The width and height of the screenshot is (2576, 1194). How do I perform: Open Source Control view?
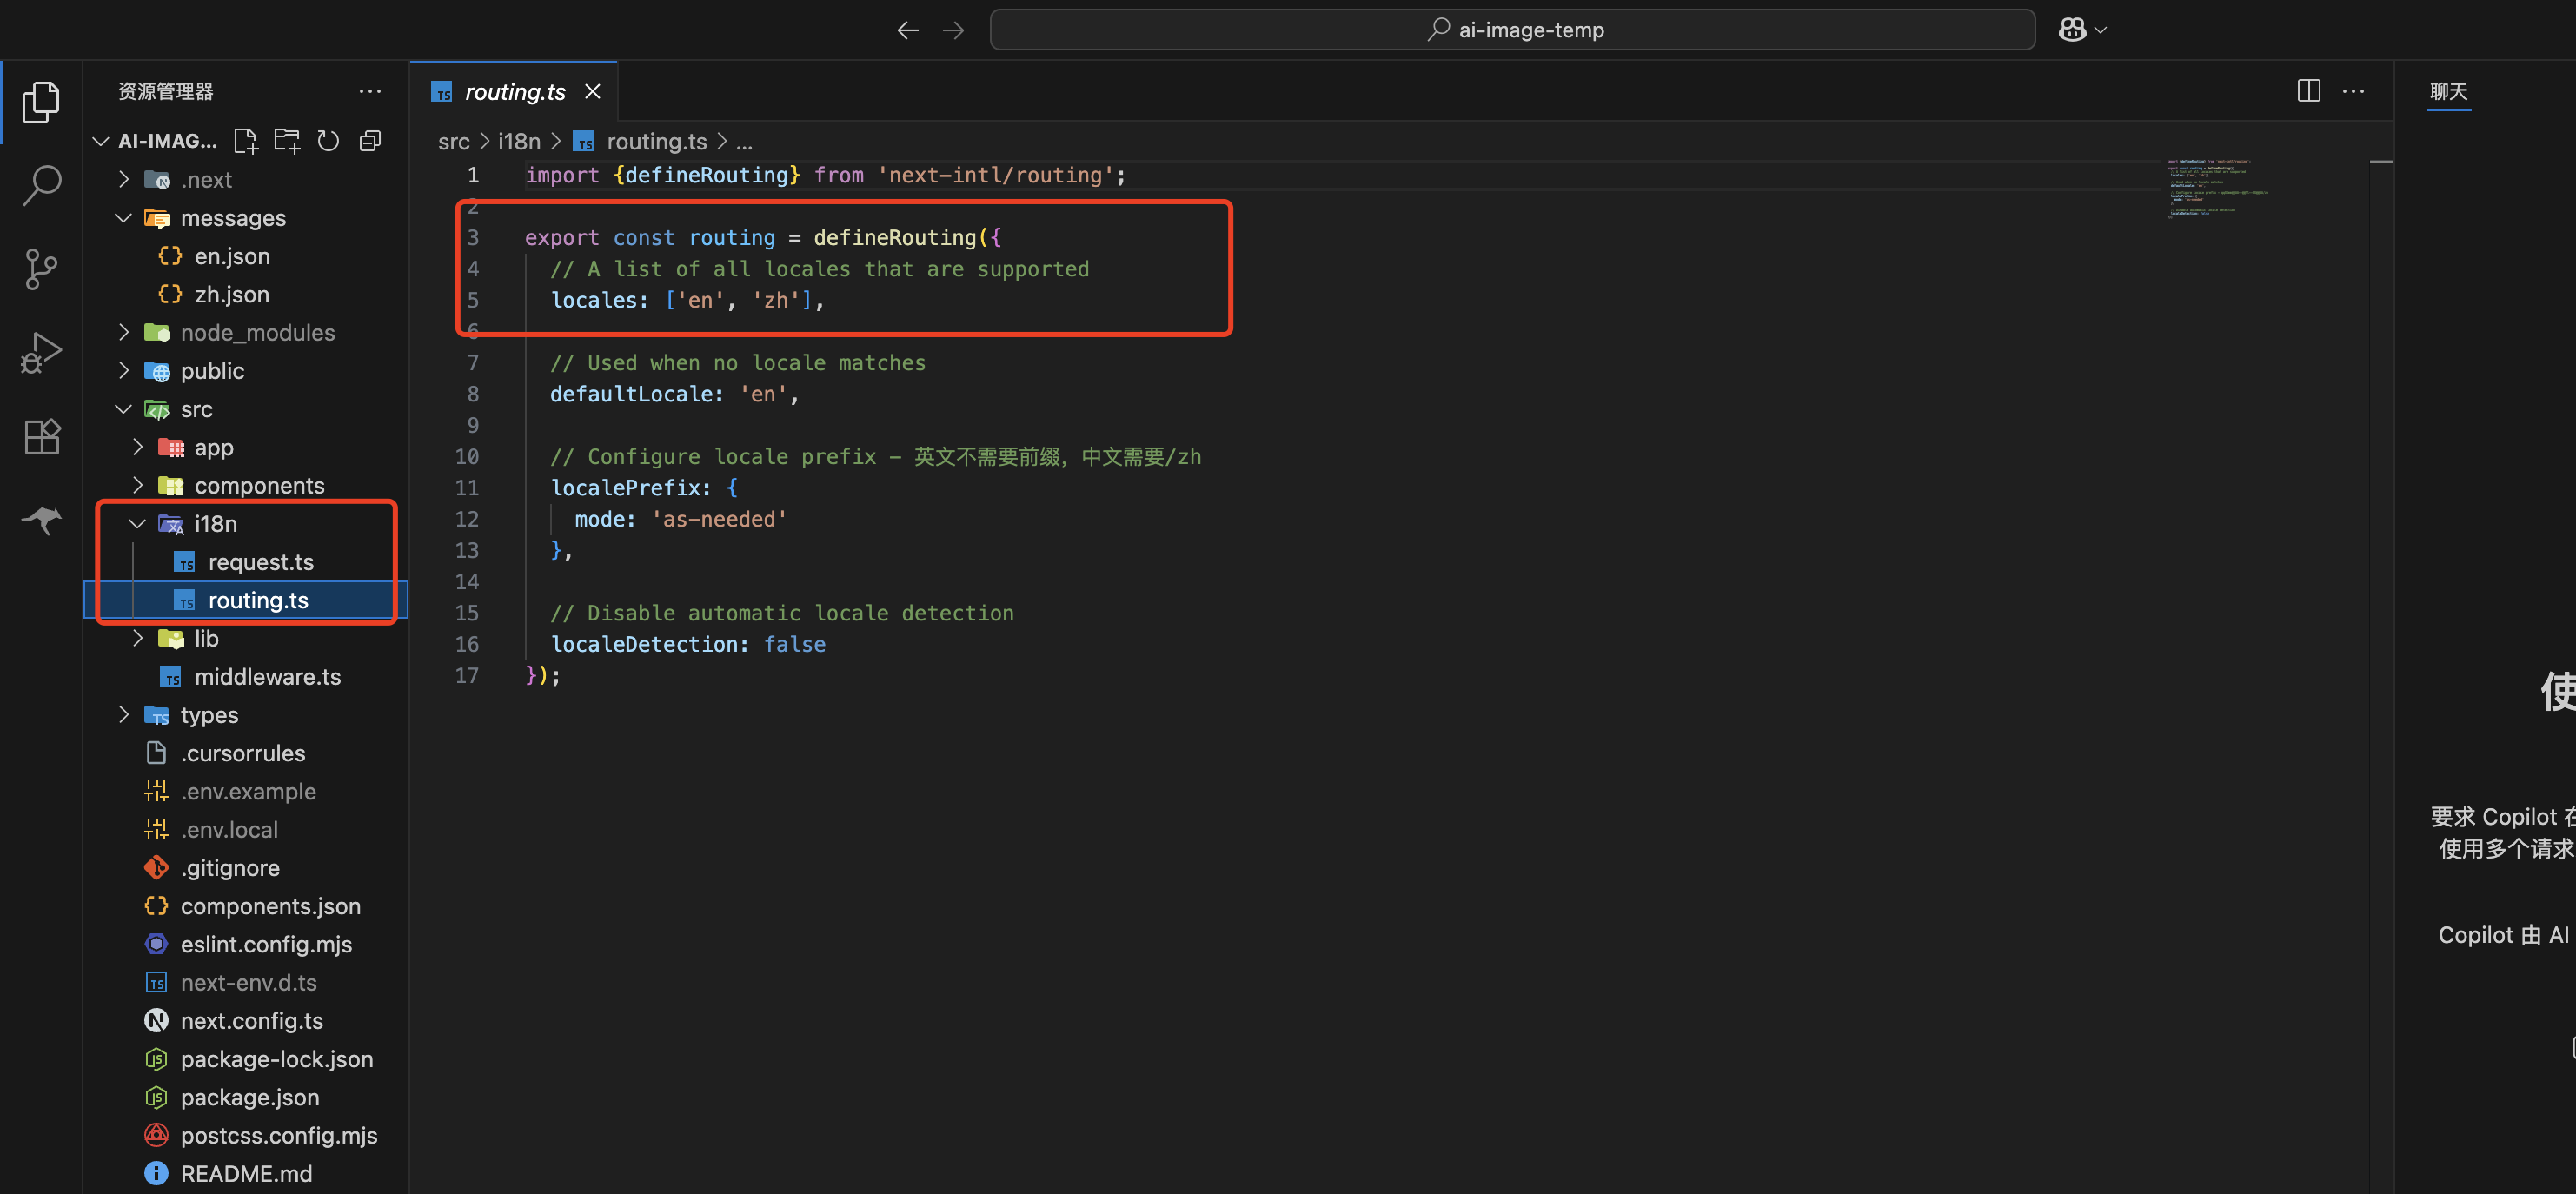tap(41, 269)
